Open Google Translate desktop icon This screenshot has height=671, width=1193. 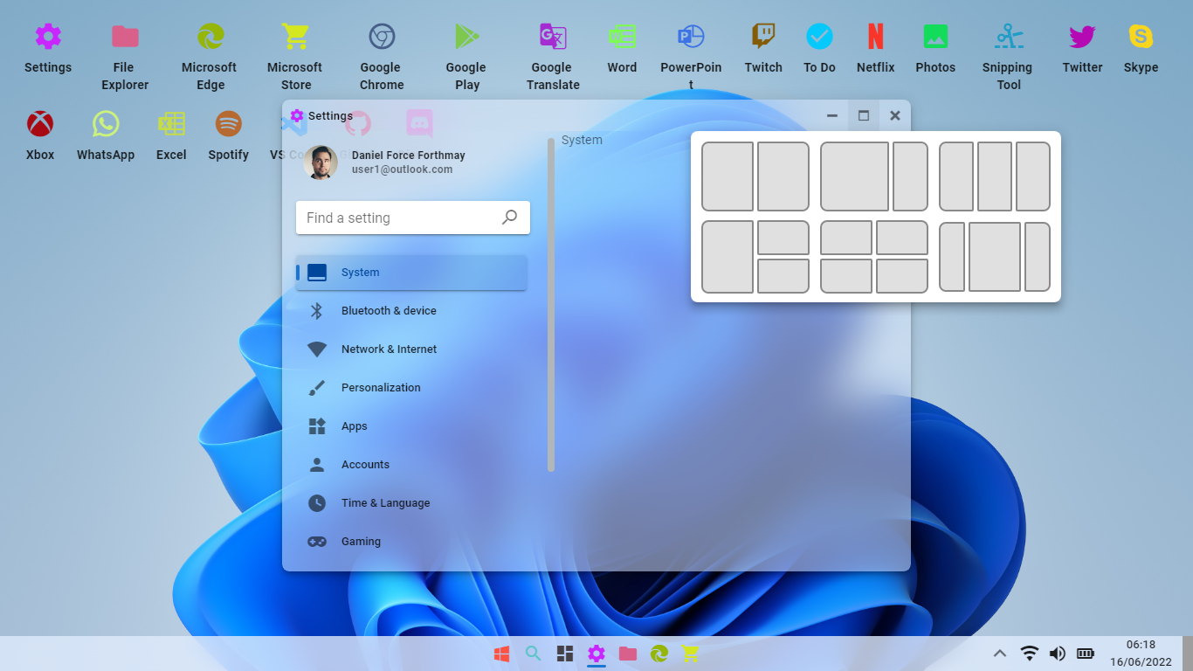click(553, 58)
